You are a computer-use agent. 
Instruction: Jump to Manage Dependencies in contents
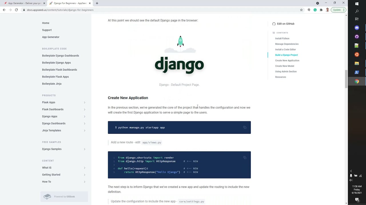(287, 44)
